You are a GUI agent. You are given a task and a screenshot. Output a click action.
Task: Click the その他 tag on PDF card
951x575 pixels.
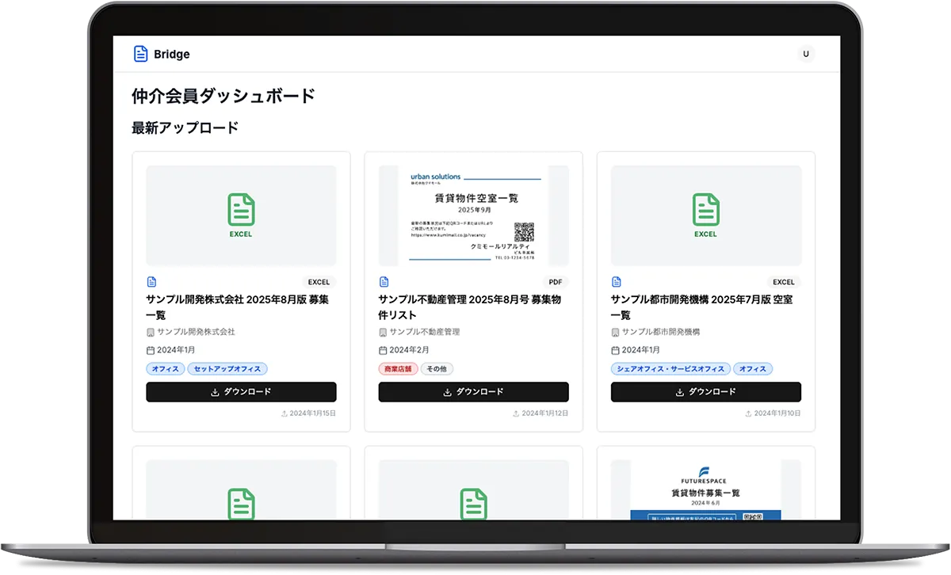point(437,369)
